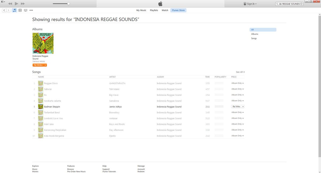Screen dimensions: 321x173
Task: Open the Redeem footer link
Action: pos(141,172)
